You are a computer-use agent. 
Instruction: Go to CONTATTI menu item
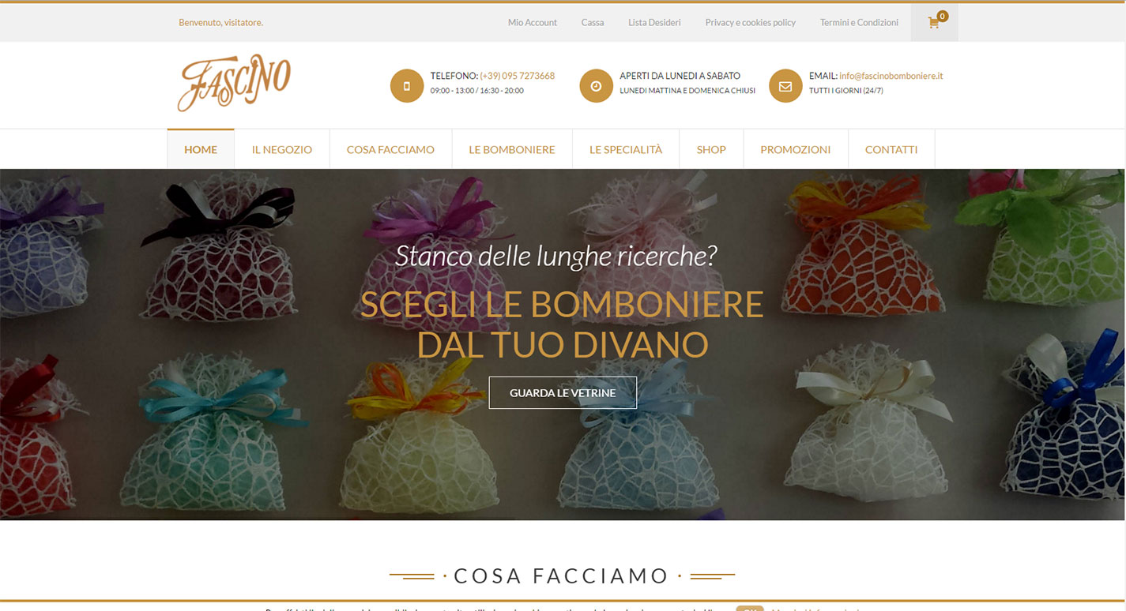891,149
